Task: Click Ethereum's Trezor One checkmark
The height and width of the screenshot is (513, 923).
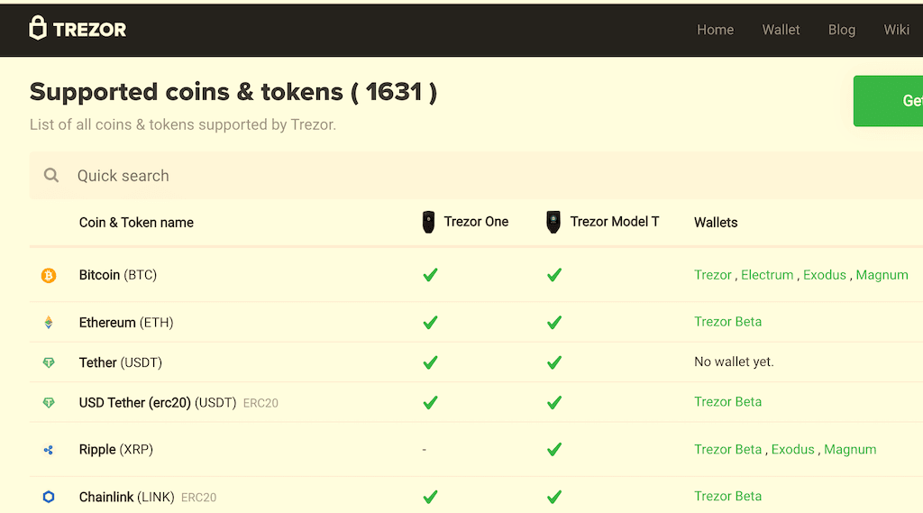Action: click(x=430, y=322)
